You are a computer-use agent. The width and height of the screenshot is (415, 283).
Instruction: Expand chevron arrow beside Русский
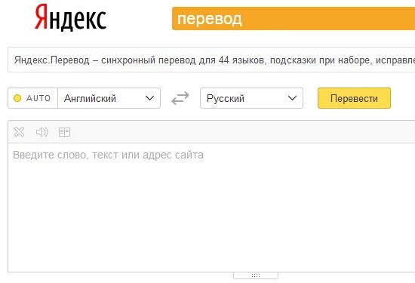(292, 98)
